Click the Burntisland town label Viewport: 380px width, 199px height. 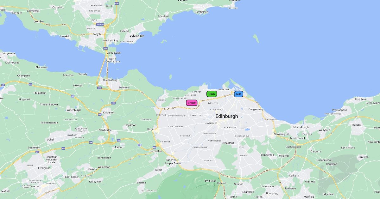pyautogui.click(x=201, y=12)
